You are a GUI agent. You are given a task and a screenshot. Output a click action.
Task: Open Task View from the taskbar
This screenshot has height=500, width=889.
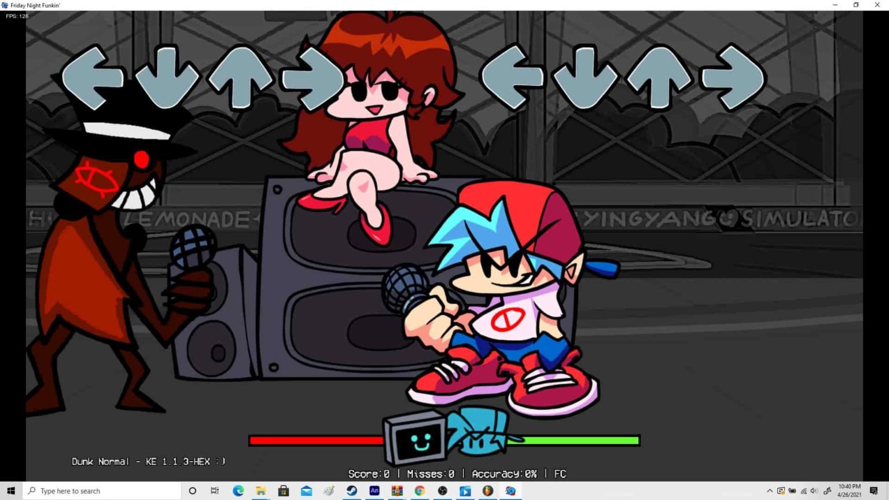pyautogui.click(x=215, y=491)
